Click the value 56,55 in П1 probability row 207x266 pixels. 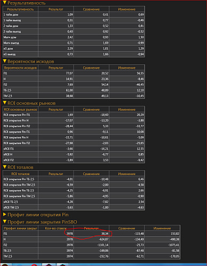tap(140, 73)
